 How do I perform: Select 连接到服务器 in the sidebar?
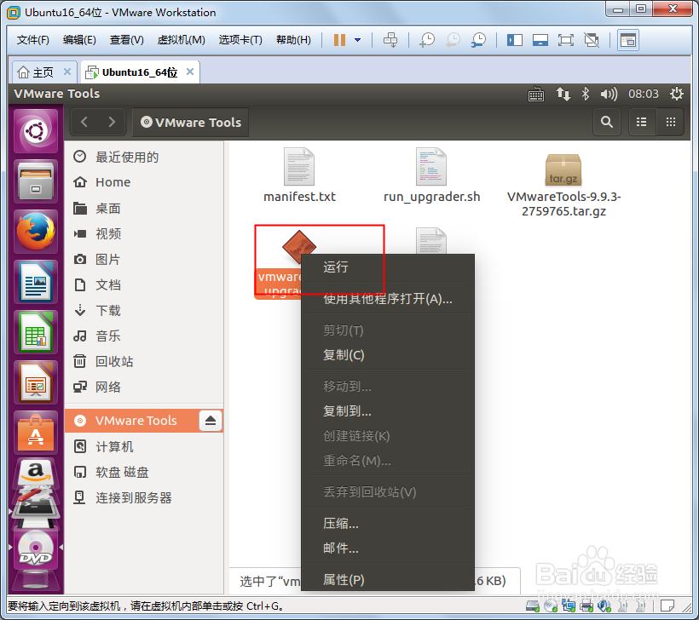coord(143,497)
